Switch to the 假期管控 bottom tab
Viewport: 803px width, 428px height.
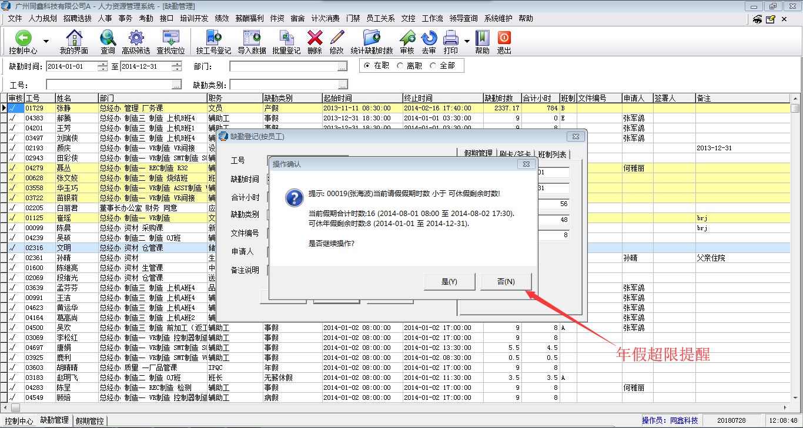[x=89, y=420]
